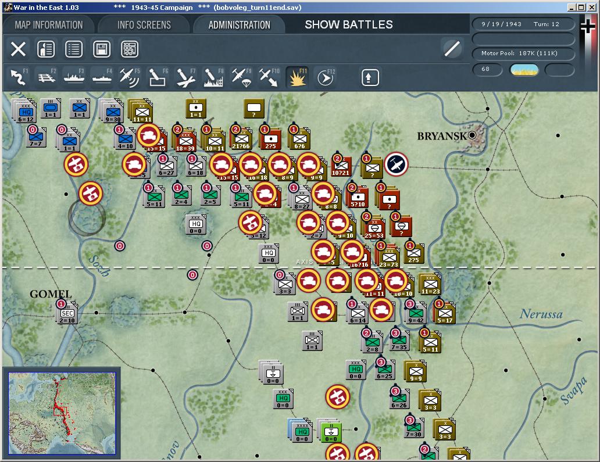Click the 68 value box

coord(487,69)
